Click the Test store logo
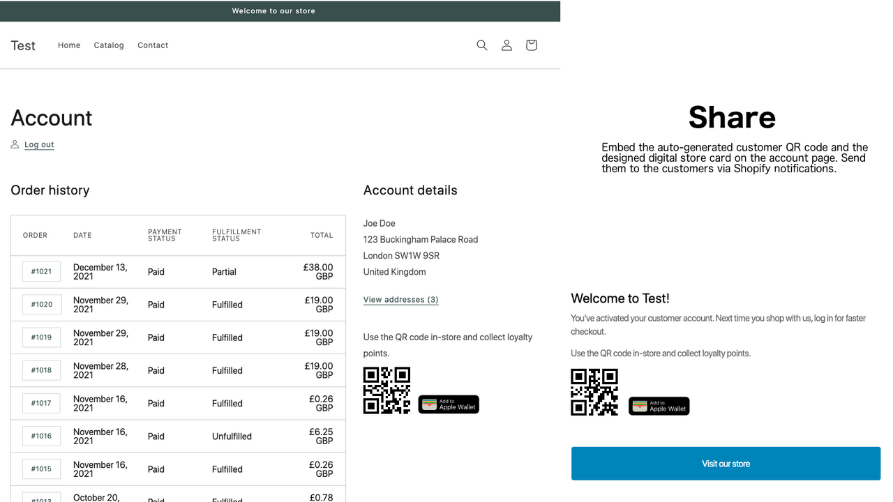This screenshot has width=893, height=502. 23,45
